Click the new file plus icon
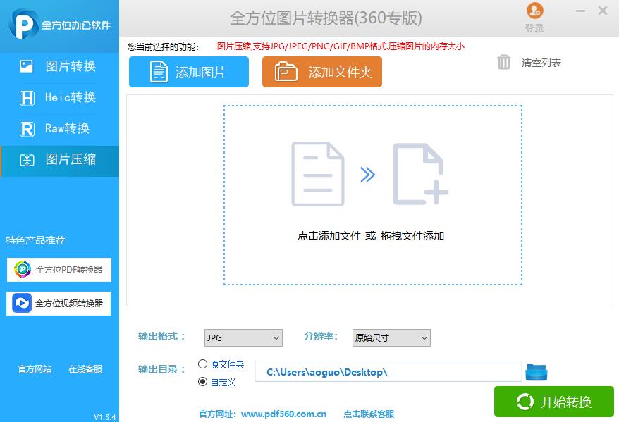 420,174
